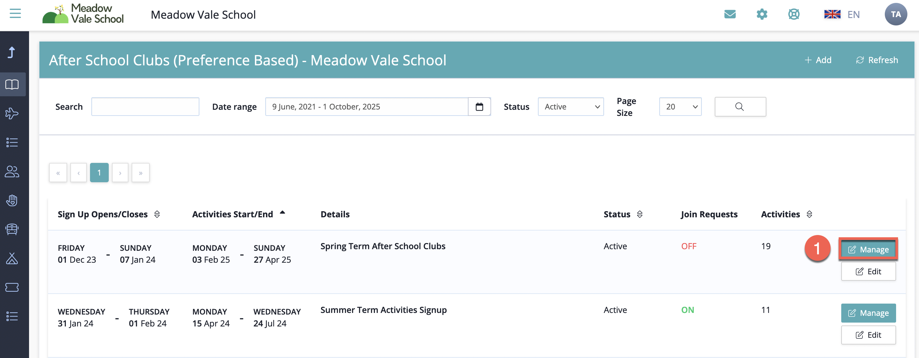Open the book icon in sidebar
Image resolution: width=919 pixels, height=358 pixels.
point(12,84)
